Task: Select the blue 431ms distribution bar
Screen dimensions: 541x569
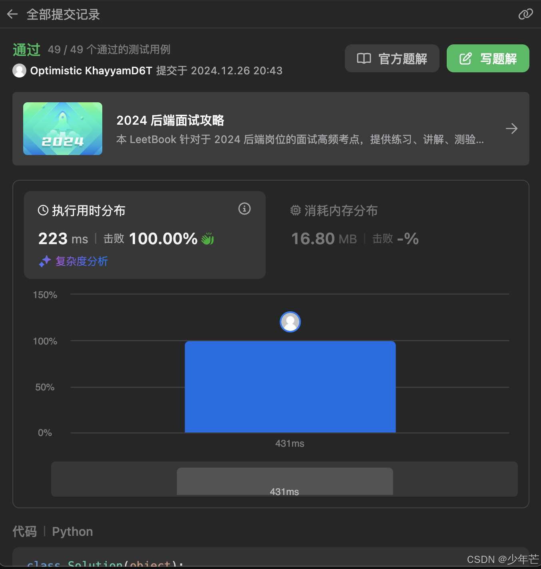Action: 290,387
